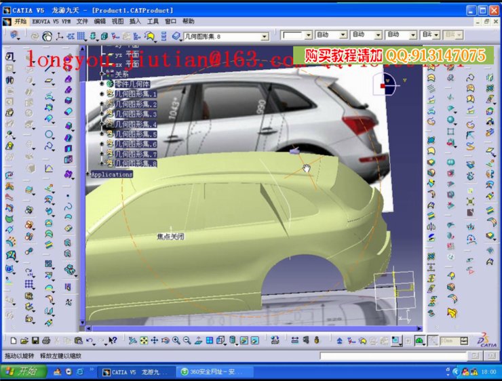Select the Fit All In view icon

coord(143,340)
